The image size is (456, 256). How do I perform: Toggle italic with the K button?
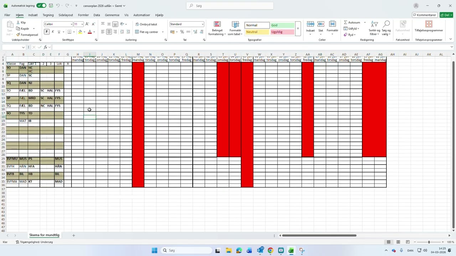point(53,32)
